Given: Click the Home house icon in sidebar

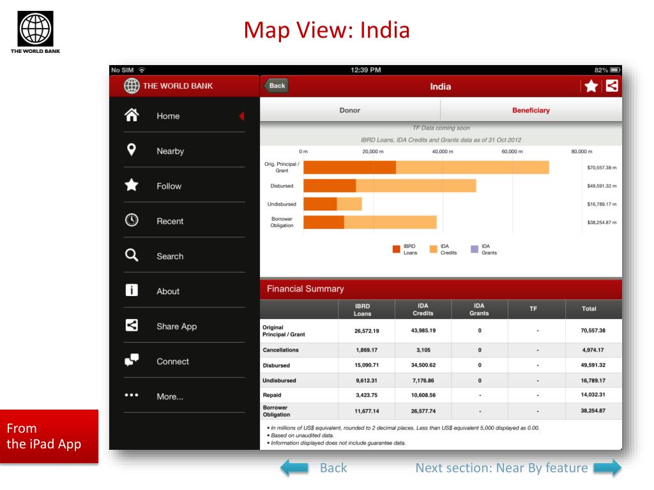Looking at the screenshot, I should 132,115.
